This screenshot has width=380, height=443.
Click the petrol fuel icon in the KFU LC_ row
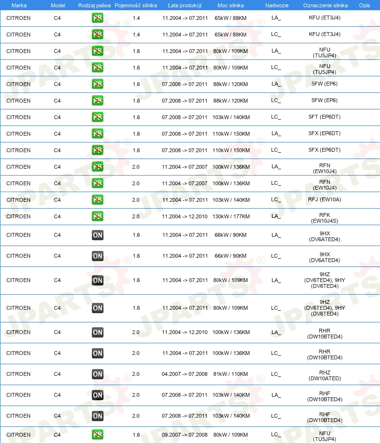pos(97,35)
